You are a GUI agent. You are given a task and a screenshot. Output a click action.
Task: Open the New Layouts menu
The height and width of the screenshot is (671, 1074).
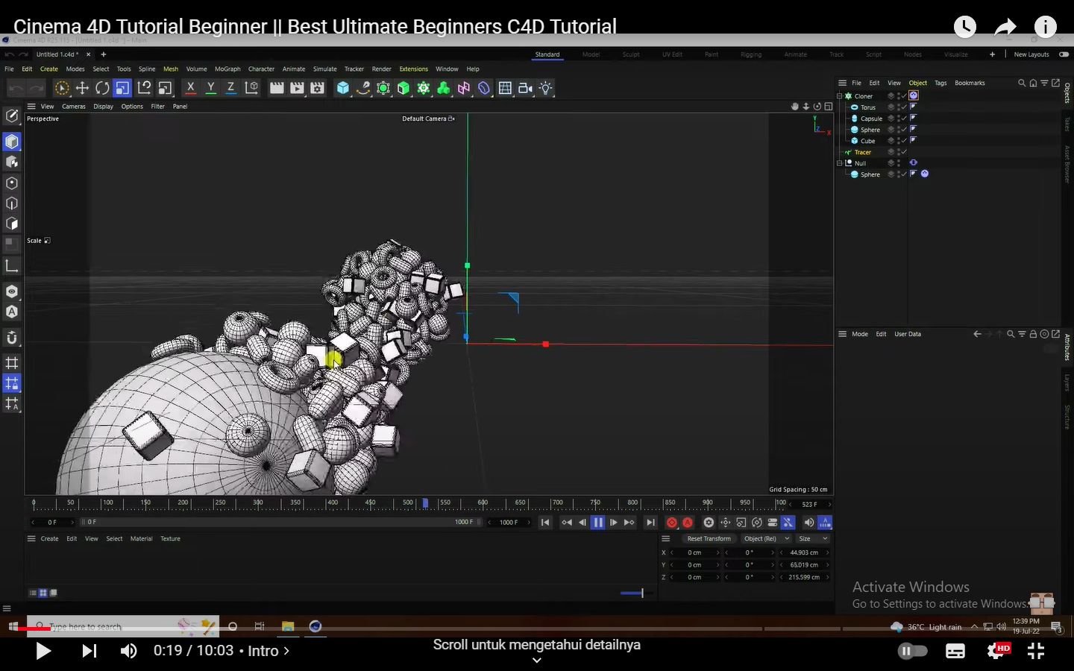click(x=1031, y=54)
